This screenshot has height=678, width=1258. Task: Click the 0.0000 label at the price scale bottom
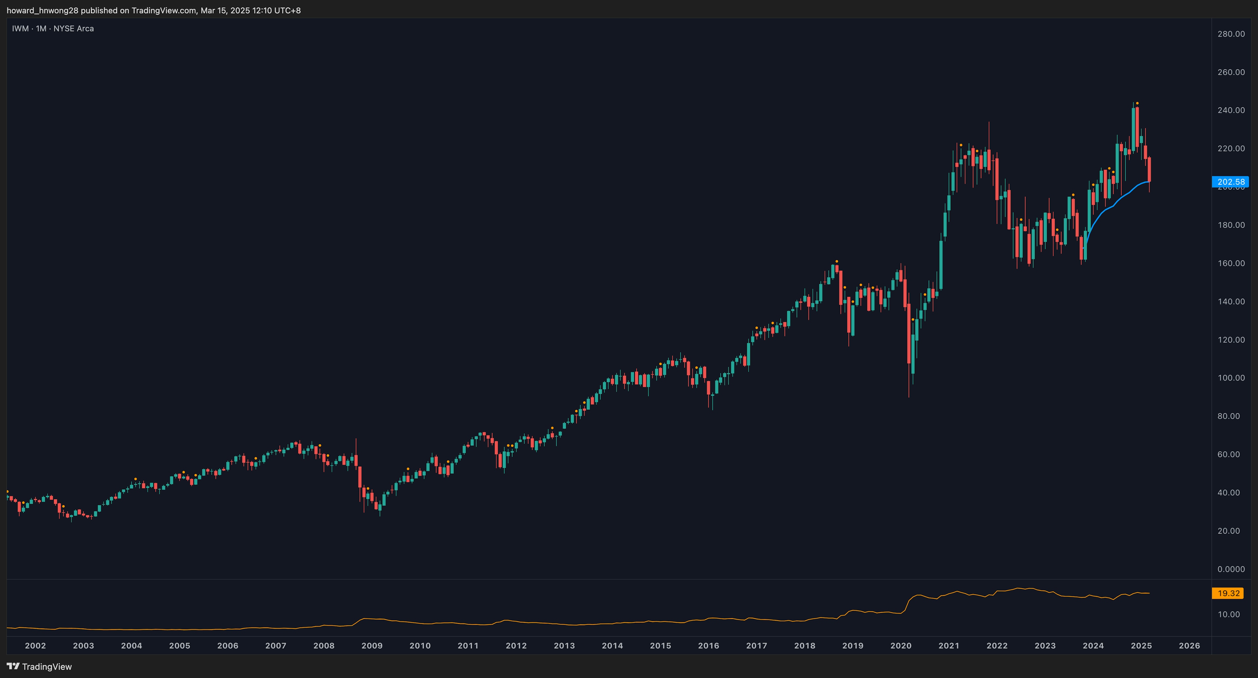pos(1231,569)
